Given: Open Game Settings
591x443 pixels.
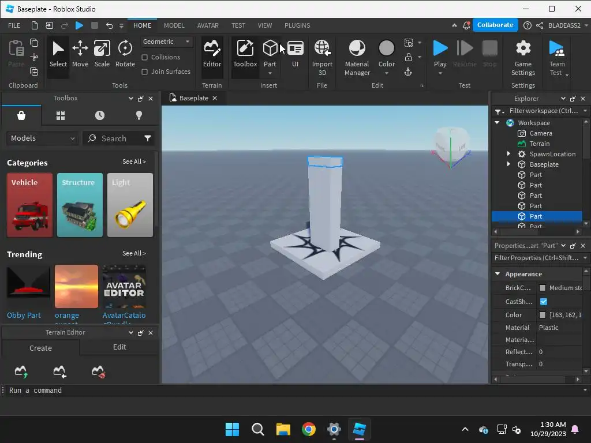Looking at the screenshot, I should (x=523, y=57).
